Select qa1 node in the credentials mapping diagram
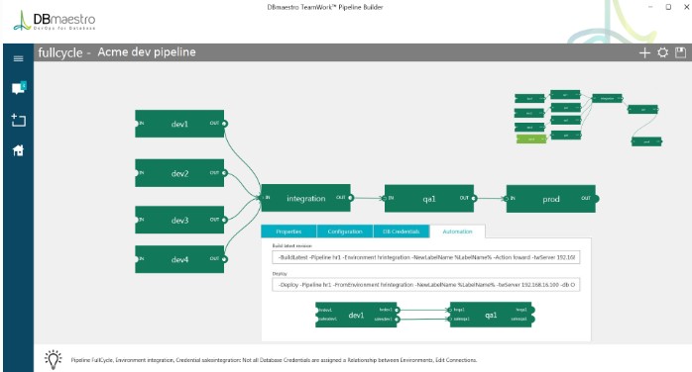The height and width of the screenshot is (372, 692). 491,315
